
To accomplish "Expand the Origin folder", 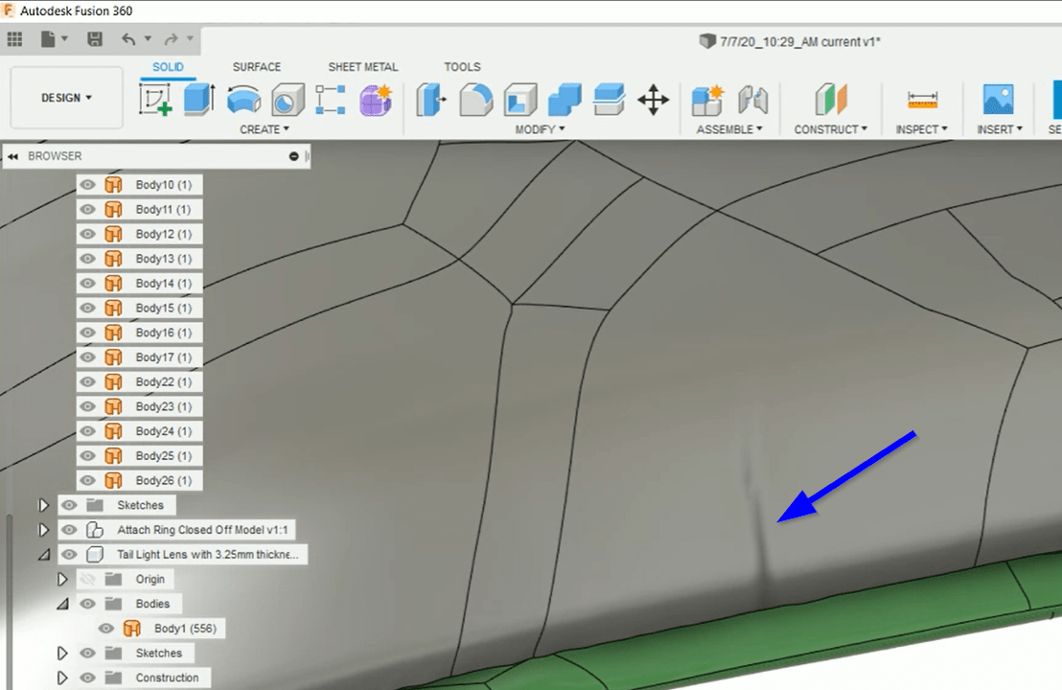I will pos(62,578).
